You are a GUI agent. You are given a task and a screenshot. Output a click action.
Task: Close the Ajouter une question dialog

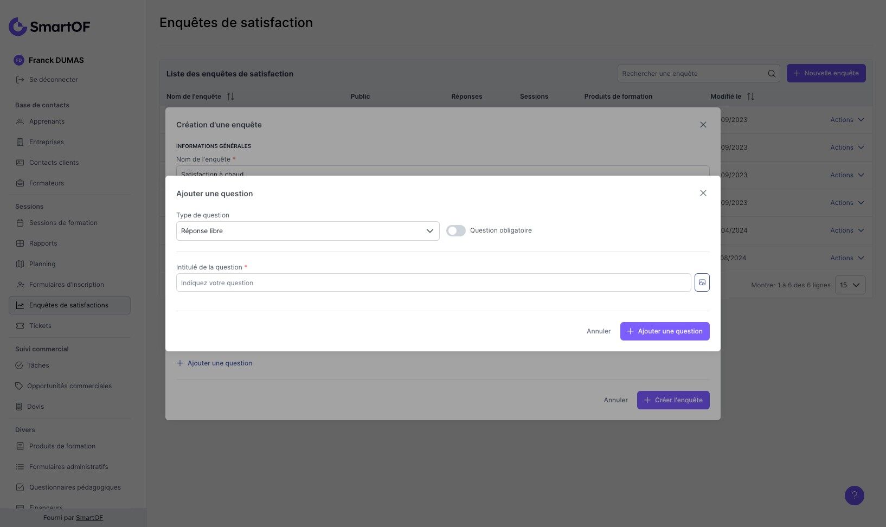703,193
